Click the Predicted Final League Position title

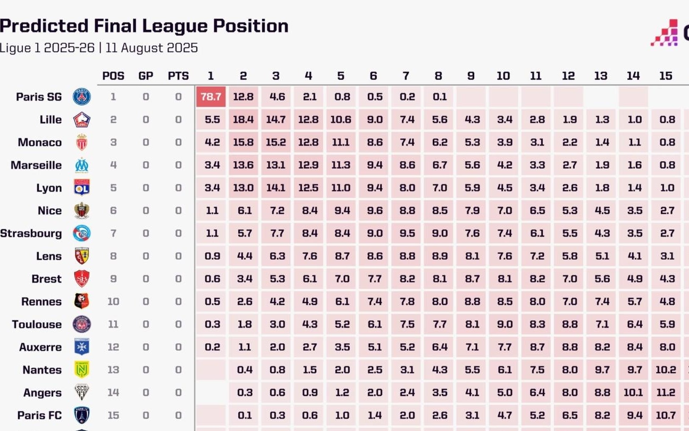click(x=144, y=26)
